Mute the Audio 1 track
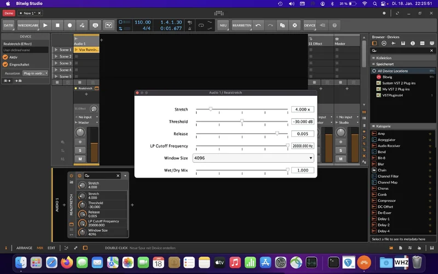The height and width of the screenshot is (274, 438). [80, 159]
